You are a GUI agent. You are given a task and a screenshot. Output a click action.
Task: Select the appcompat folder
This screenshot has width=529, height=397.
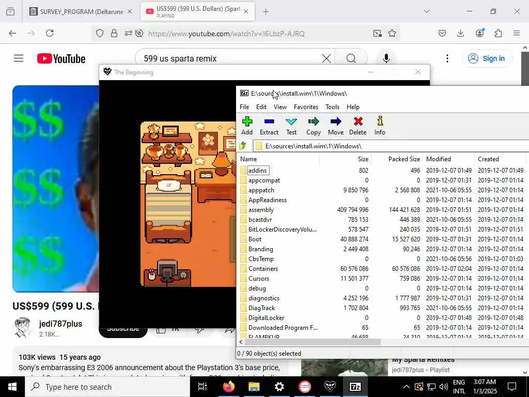[264, 180]
